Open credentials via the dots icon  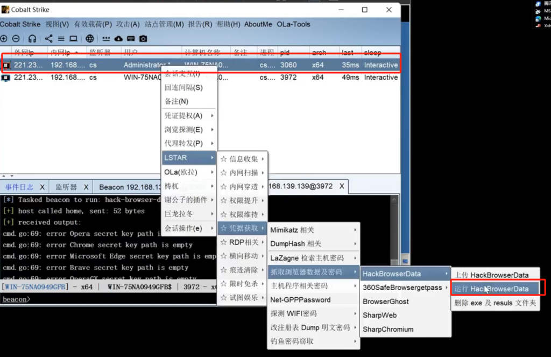pyautogui.click(x=106, y=39)
